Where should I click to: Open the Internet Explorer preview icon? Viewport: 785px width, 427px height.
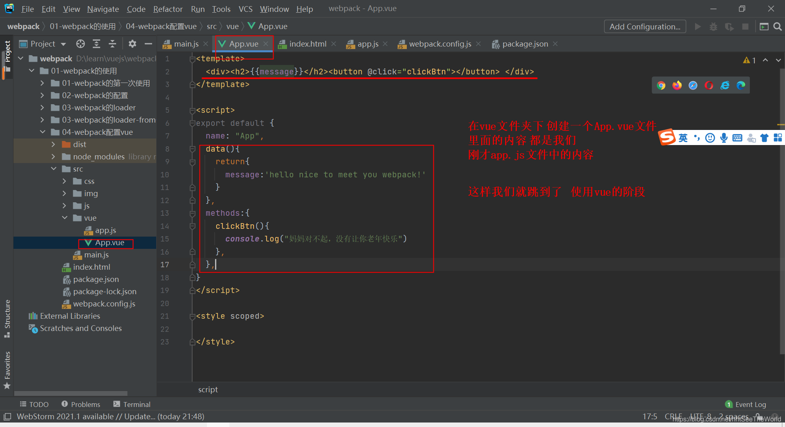[x=725, y=85]
